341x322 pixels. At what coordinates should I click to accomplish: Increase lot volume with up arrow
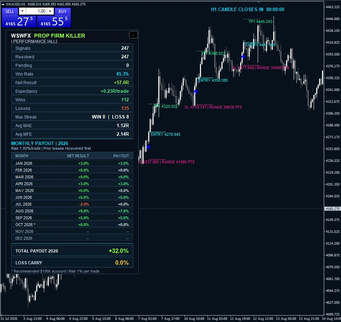pos(50,11)
